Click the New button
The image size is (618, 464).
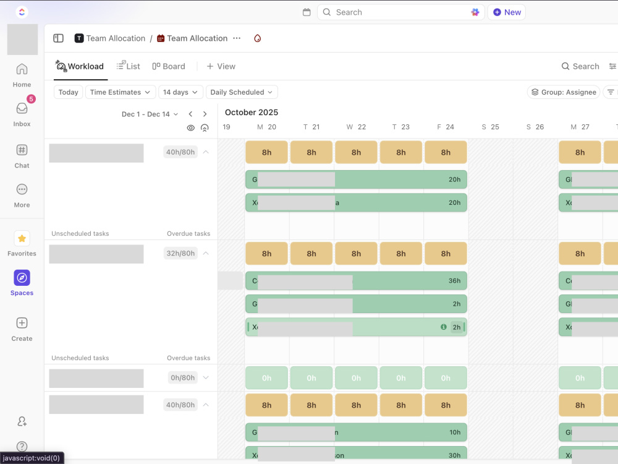[x=507, y=12]
